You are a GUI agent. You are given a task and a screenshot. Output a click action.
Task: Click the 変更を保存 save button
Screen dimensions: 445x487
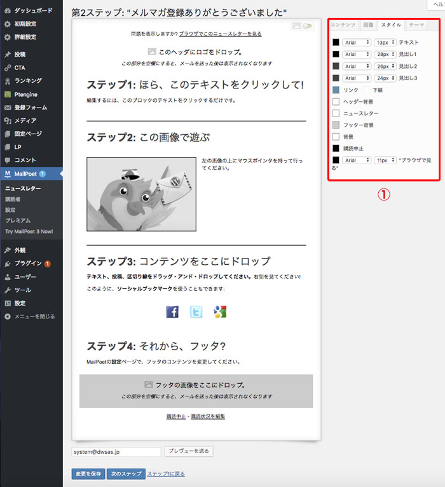[88, 474]
